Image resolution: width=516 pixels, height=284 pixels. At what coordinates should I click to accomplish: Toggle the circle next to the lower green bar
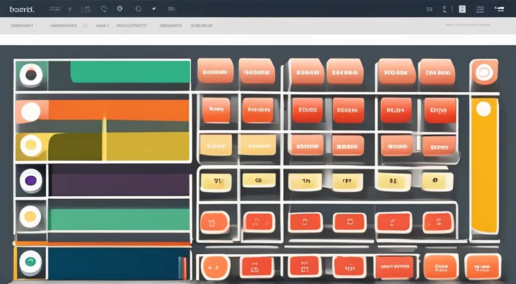[30, 216]
